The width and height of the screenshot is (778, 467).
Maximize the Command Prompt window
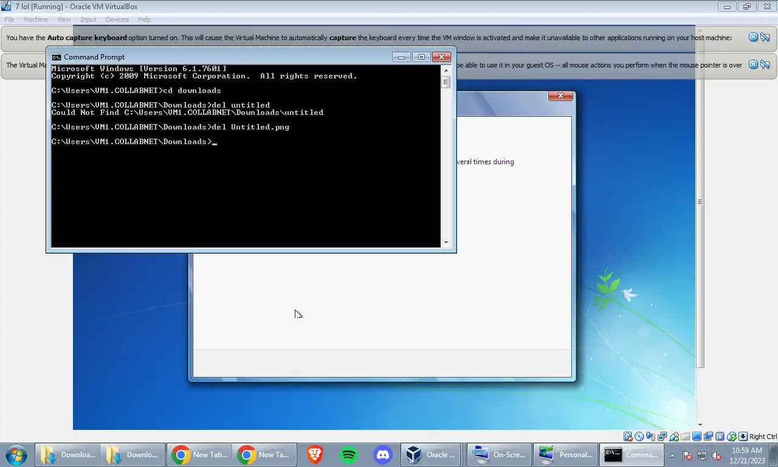click(421, 57)
